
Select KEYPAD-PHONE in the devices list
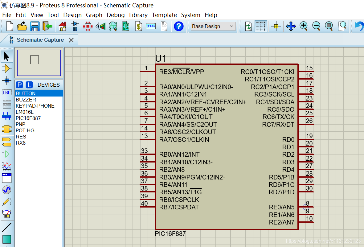[x=39, y=106]
